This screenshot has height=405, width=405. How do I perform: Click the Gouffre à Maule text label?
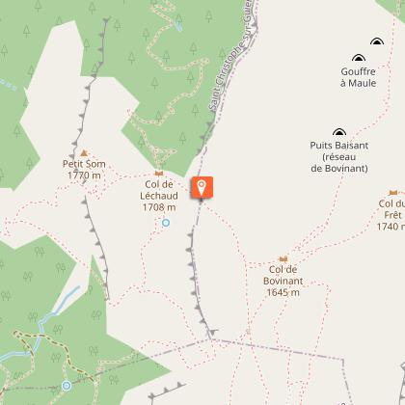359,77
